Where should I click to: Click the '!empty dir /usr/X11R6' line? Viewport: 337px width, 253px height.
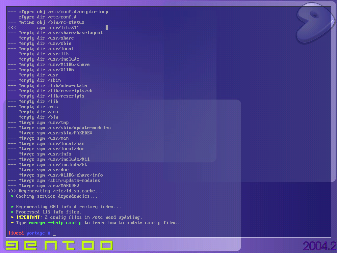coord(41,70)
